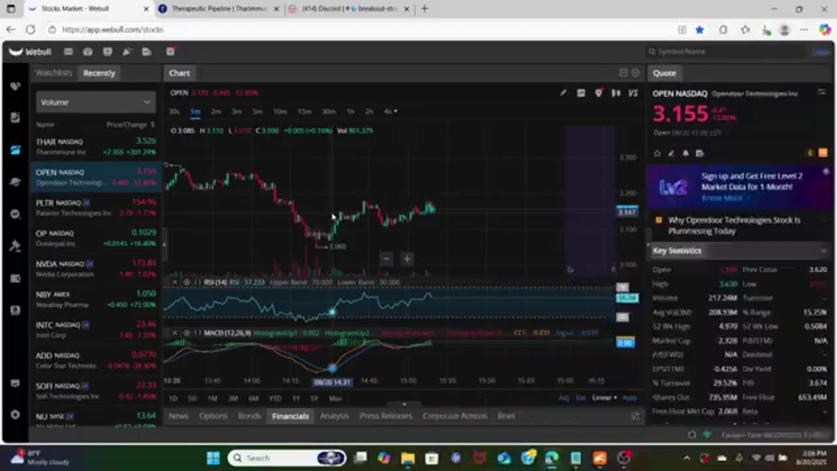The height and width of the screenshot is (471, 837).
Task: Click the Webull logo
Action: click(30, 52)
